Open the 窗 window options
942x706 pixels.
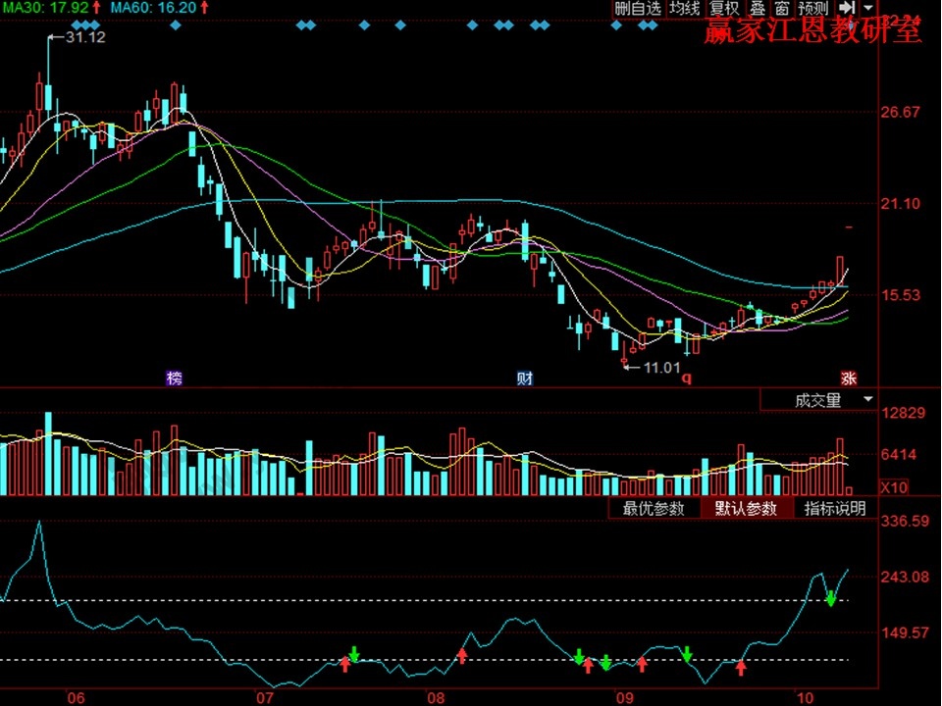(781, 9)
